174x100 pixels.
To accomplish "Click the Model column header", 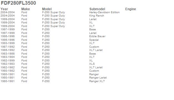I will (47, 9).
